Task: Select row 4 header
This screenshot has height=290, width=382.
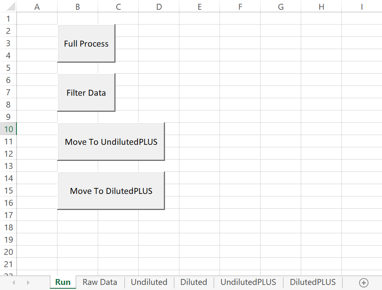Action: [x=8, y=55]
